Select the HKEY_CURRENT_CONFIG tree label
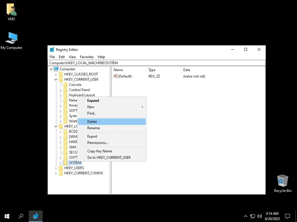297x222 pixels. (84, 173)
